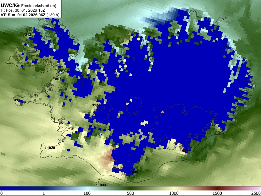The height and width of the screenshot is (196, 261).
Task: Click the "2500" legend tick label
Action: click(x=256, y=193)
